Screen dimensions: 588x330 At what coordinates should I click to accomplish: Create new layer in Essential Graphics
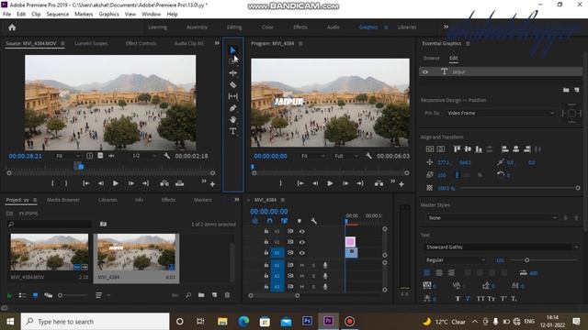(577, 90)
